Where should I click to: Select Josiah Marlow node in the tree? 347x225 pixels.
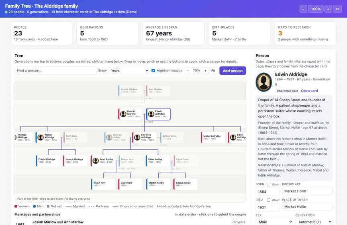tap(131, 90)
